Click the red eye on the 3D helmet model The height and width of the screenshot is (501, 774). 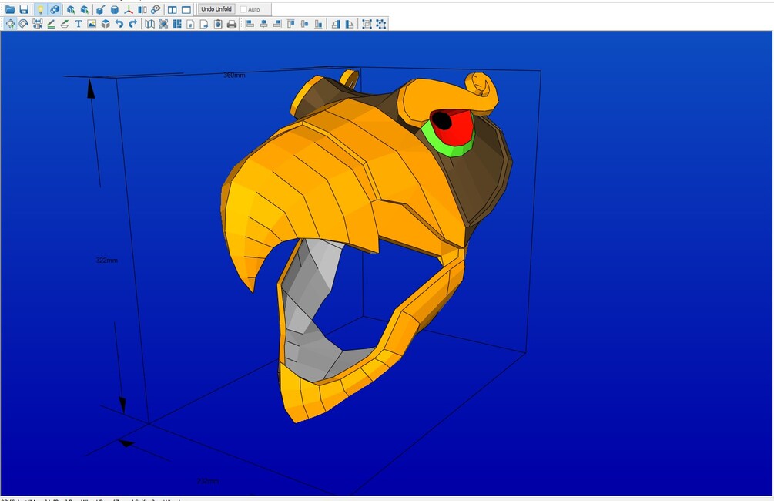[459, 129]
